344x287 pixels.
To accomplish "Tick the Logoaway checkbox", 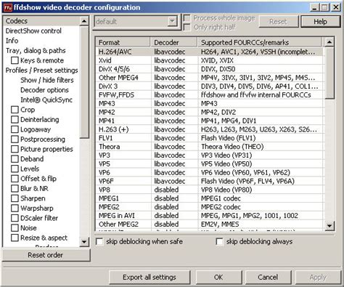I will pyautogui.click(x=15, y=129).
